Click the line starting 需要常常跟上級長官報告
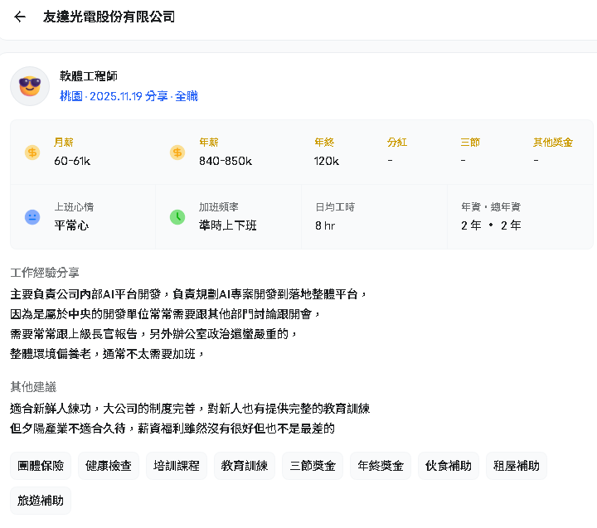 pos(154,334)
